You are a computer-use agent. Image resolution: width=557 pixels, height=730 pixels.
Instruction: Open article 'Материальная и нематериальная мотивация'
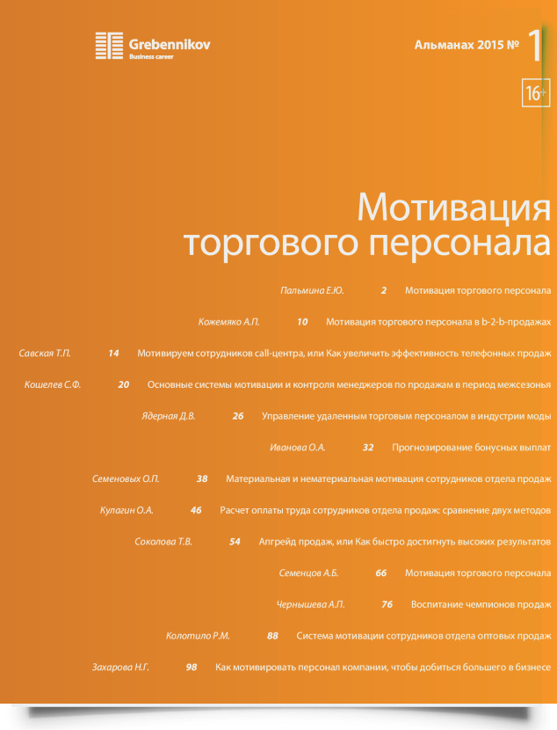388,478
